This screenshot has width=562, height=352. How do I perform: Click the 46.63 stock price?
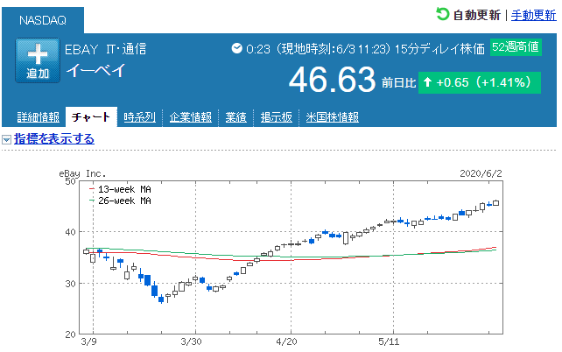[332, 80]
